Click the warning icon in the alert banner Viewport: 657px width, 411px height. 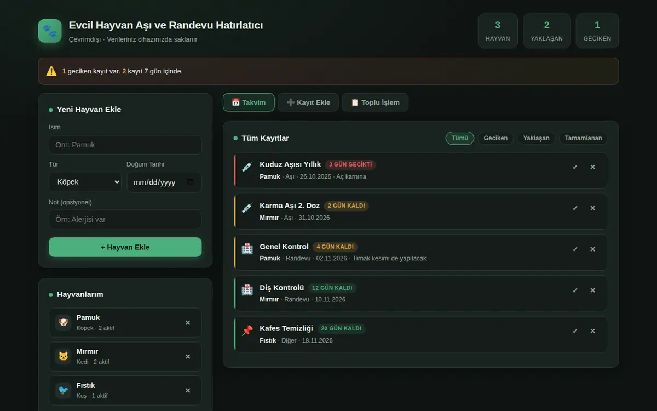tap(51, 71)
